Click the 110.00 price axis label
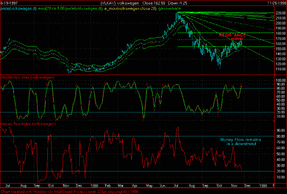The height and width of the screenshot is (194, 287). [280, 69]
